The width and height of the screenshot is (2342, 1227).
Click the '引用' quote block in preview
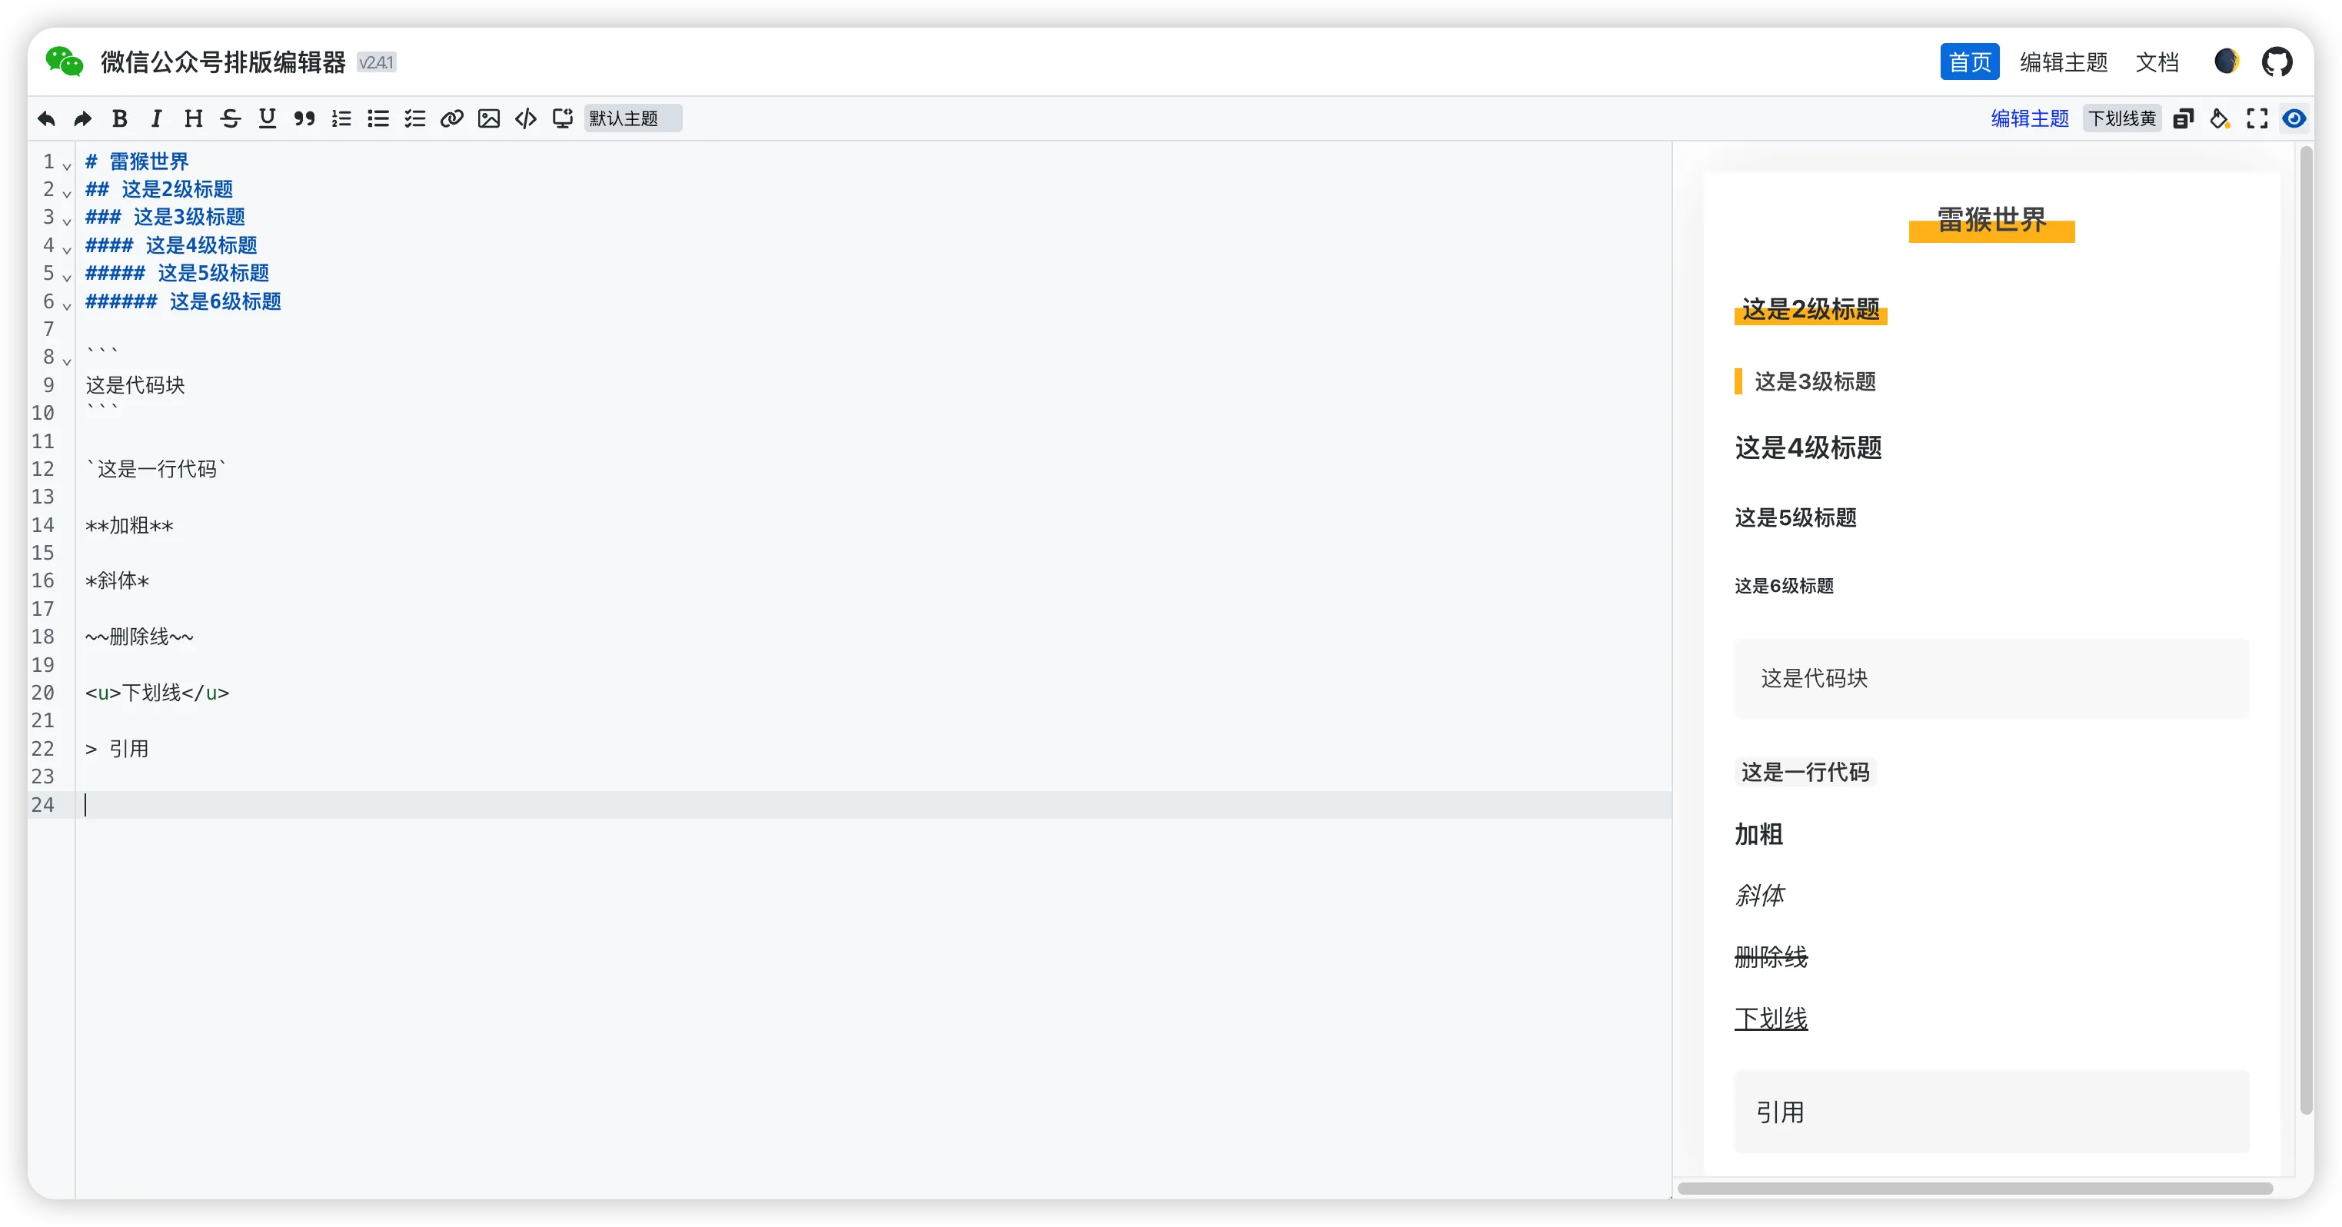coord(1991,1112)
